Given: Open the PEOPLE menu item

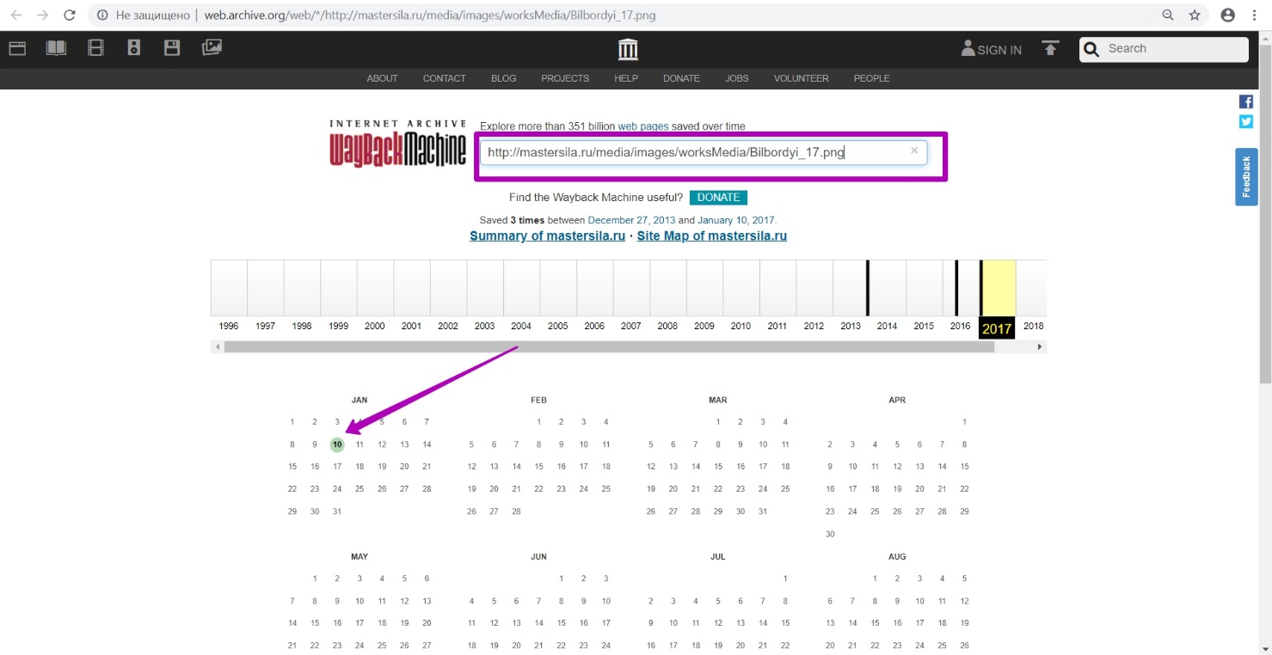Looking at the screenshot, I should [871, 78].
